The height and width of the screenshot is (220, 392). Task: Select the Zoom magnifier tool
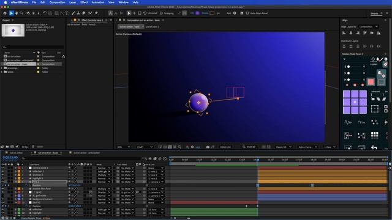(x=22, y=13)
